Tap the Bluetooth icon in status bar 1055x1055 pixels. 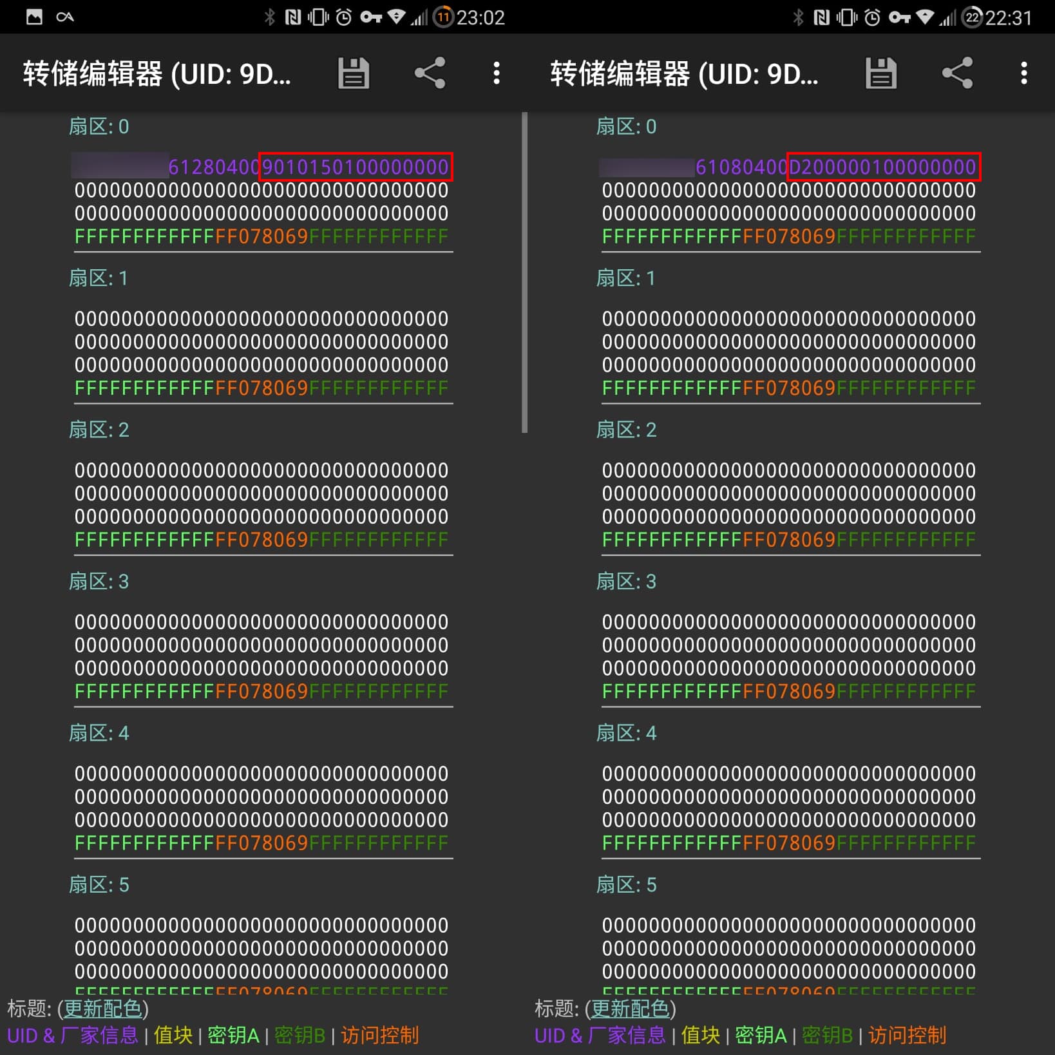(x=270, y=17)
